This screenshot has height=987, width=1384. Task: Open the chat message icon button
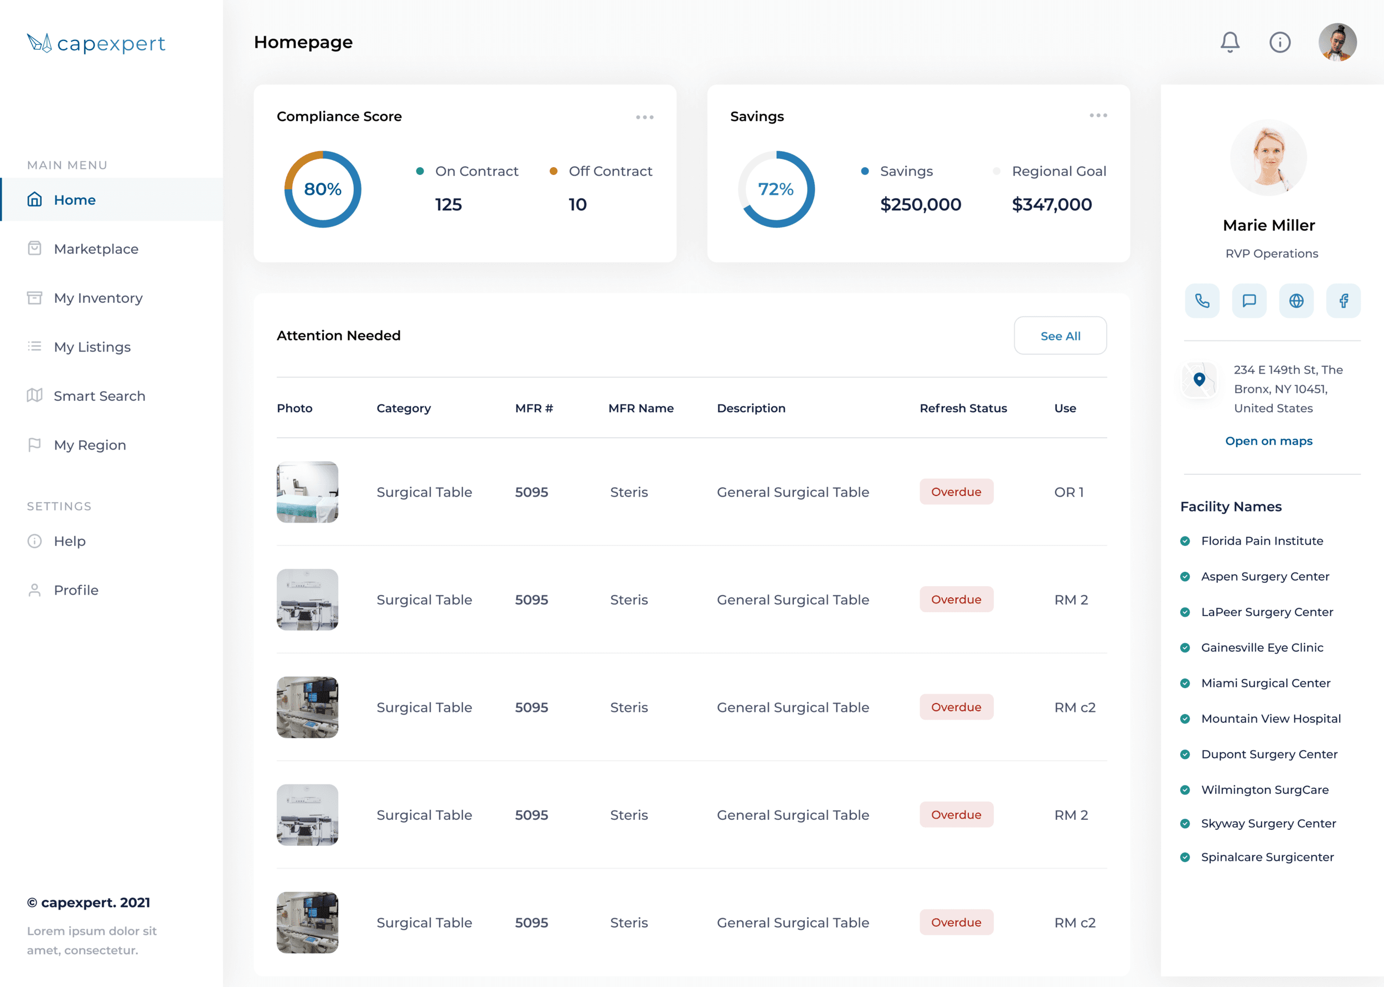tap(1249, 301)
